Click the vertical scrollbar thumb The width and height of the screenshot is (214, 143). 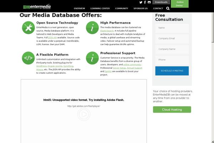pyautogui.click(x=213, y=28)
